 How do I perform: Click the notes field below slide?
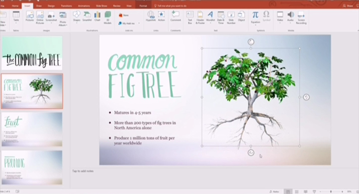point(214,178)
